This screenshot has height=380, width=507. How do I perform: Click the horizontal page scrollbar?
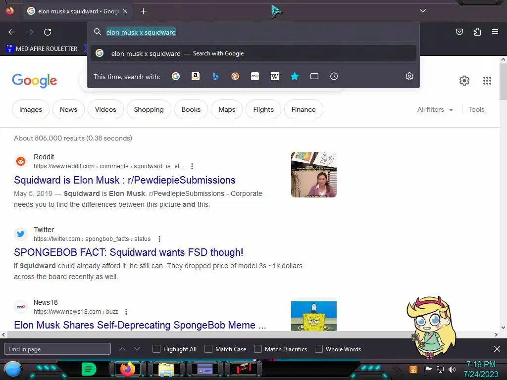point(250,334)
